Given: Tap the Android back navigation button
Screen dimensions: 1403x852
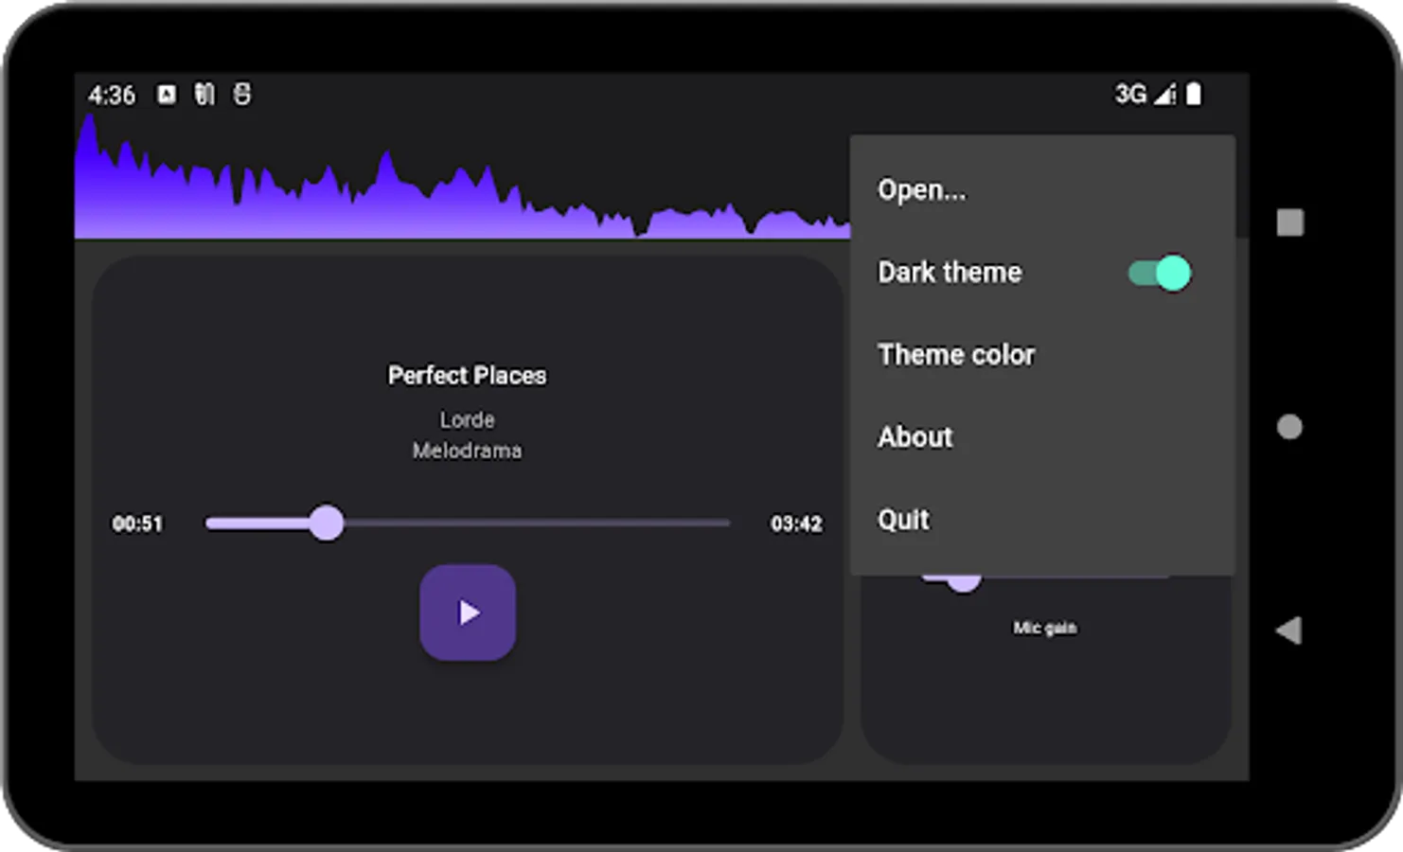Looking at the screenshot, I should point(1288,630).
